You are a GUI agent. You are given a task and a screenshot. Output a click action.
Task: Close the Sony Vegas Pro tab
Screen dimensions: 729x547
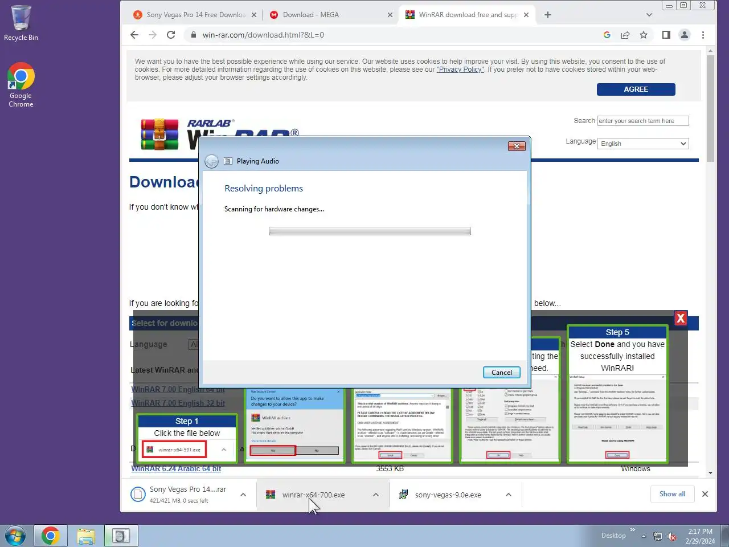tap(254, 15)
